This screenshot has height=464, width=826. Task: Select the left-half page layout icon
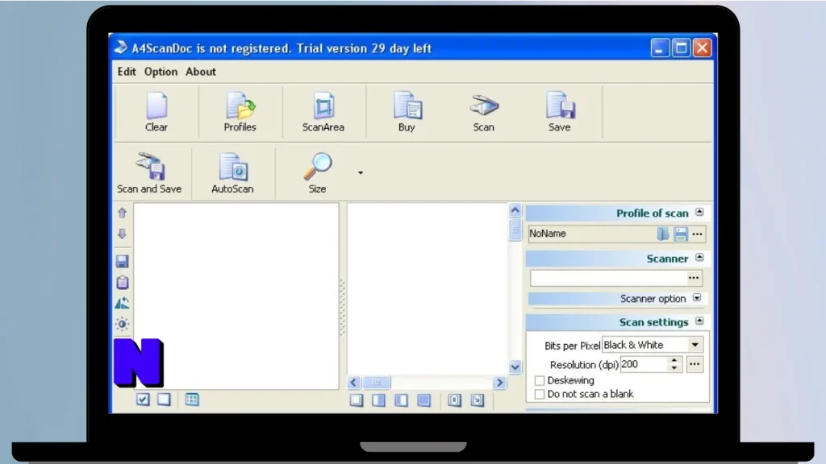tap(379, 400)
